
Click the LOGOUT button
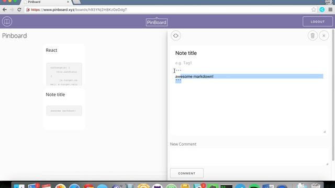point(318,21)
